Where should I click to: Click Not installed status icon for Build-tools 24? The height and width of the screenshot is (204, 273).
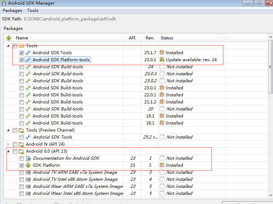click(x=162, y=67)
